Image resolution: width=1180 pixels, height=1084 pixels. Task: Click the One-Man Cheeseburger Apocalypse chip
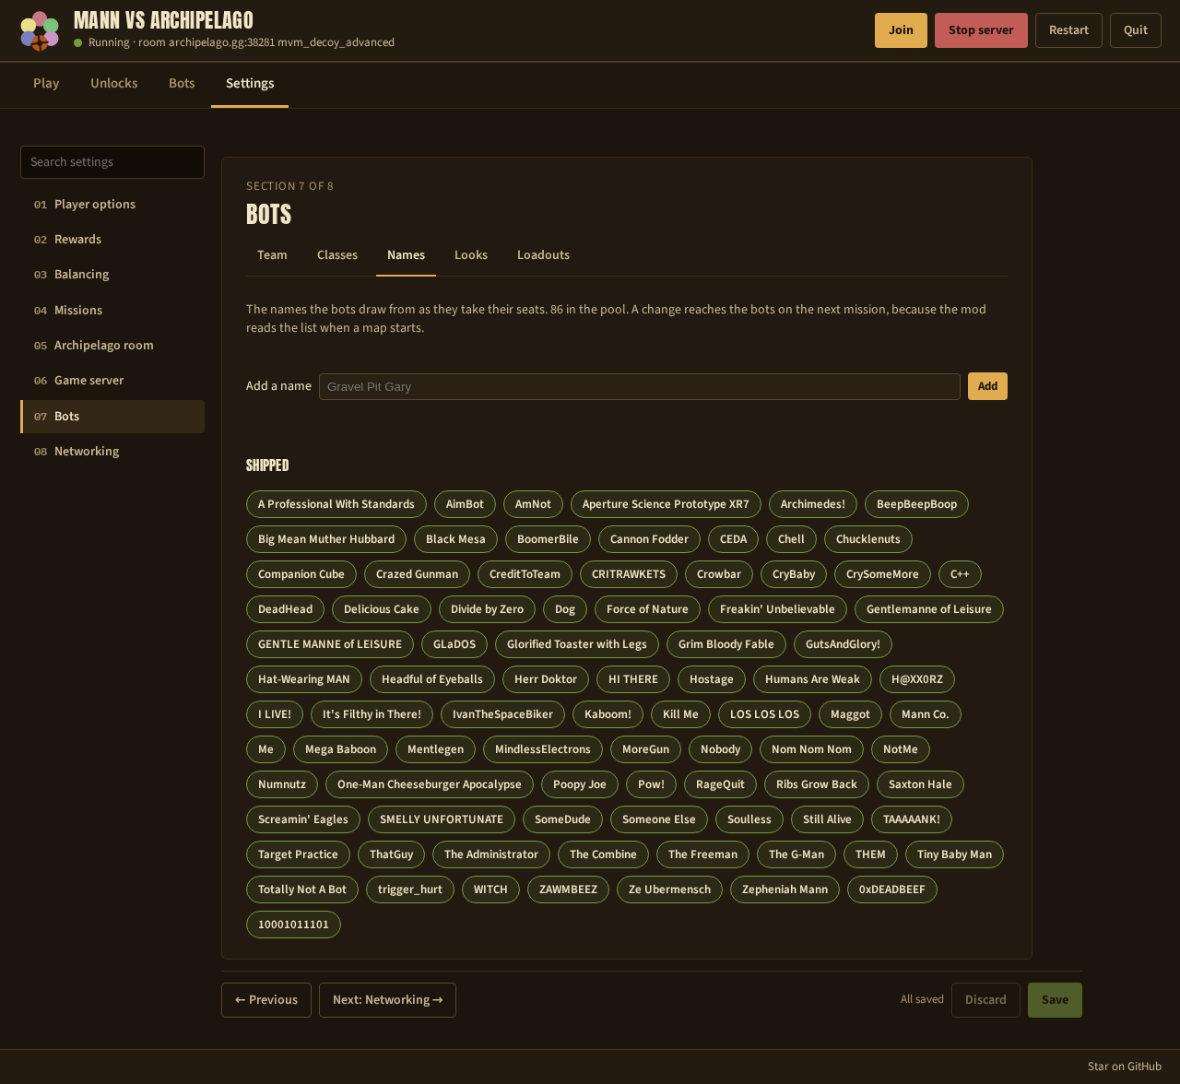point(430,784)
